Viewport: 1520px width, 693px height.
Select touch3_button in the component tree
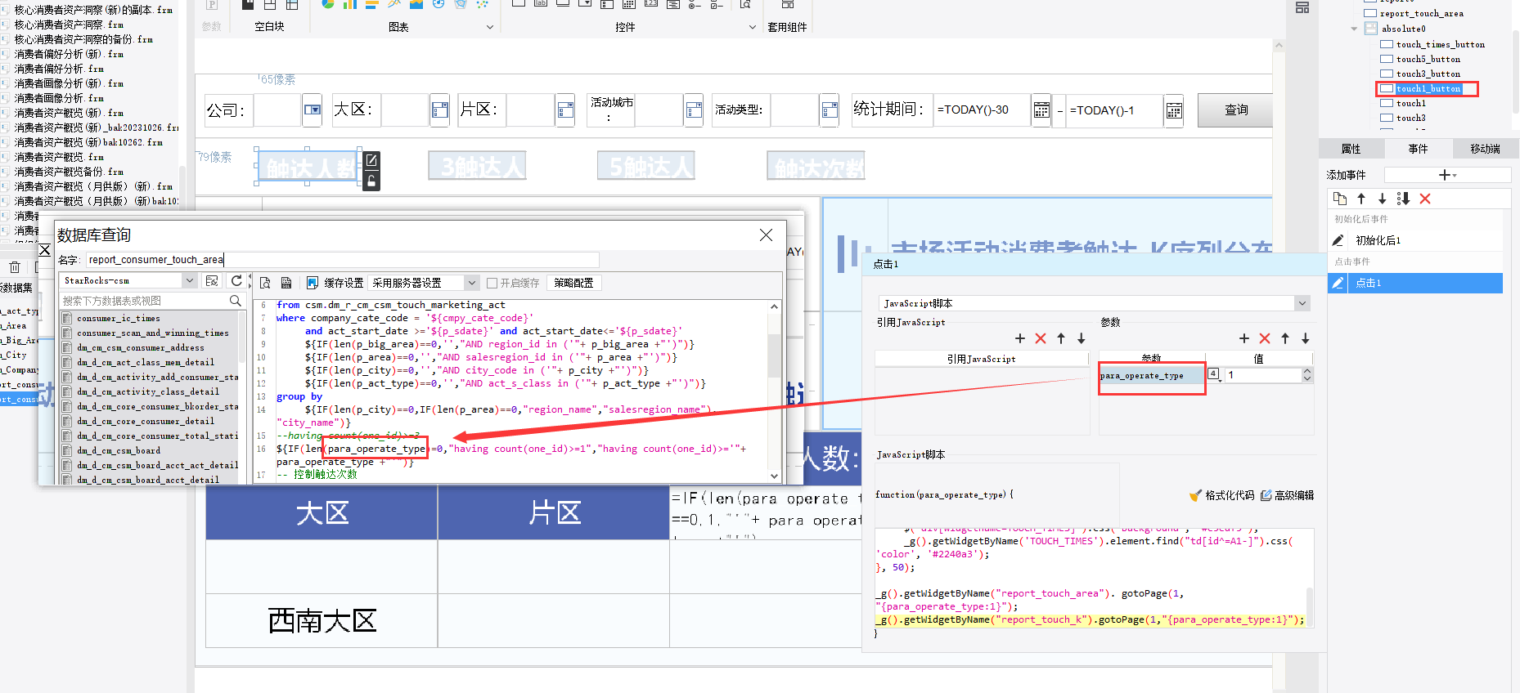1428,74
